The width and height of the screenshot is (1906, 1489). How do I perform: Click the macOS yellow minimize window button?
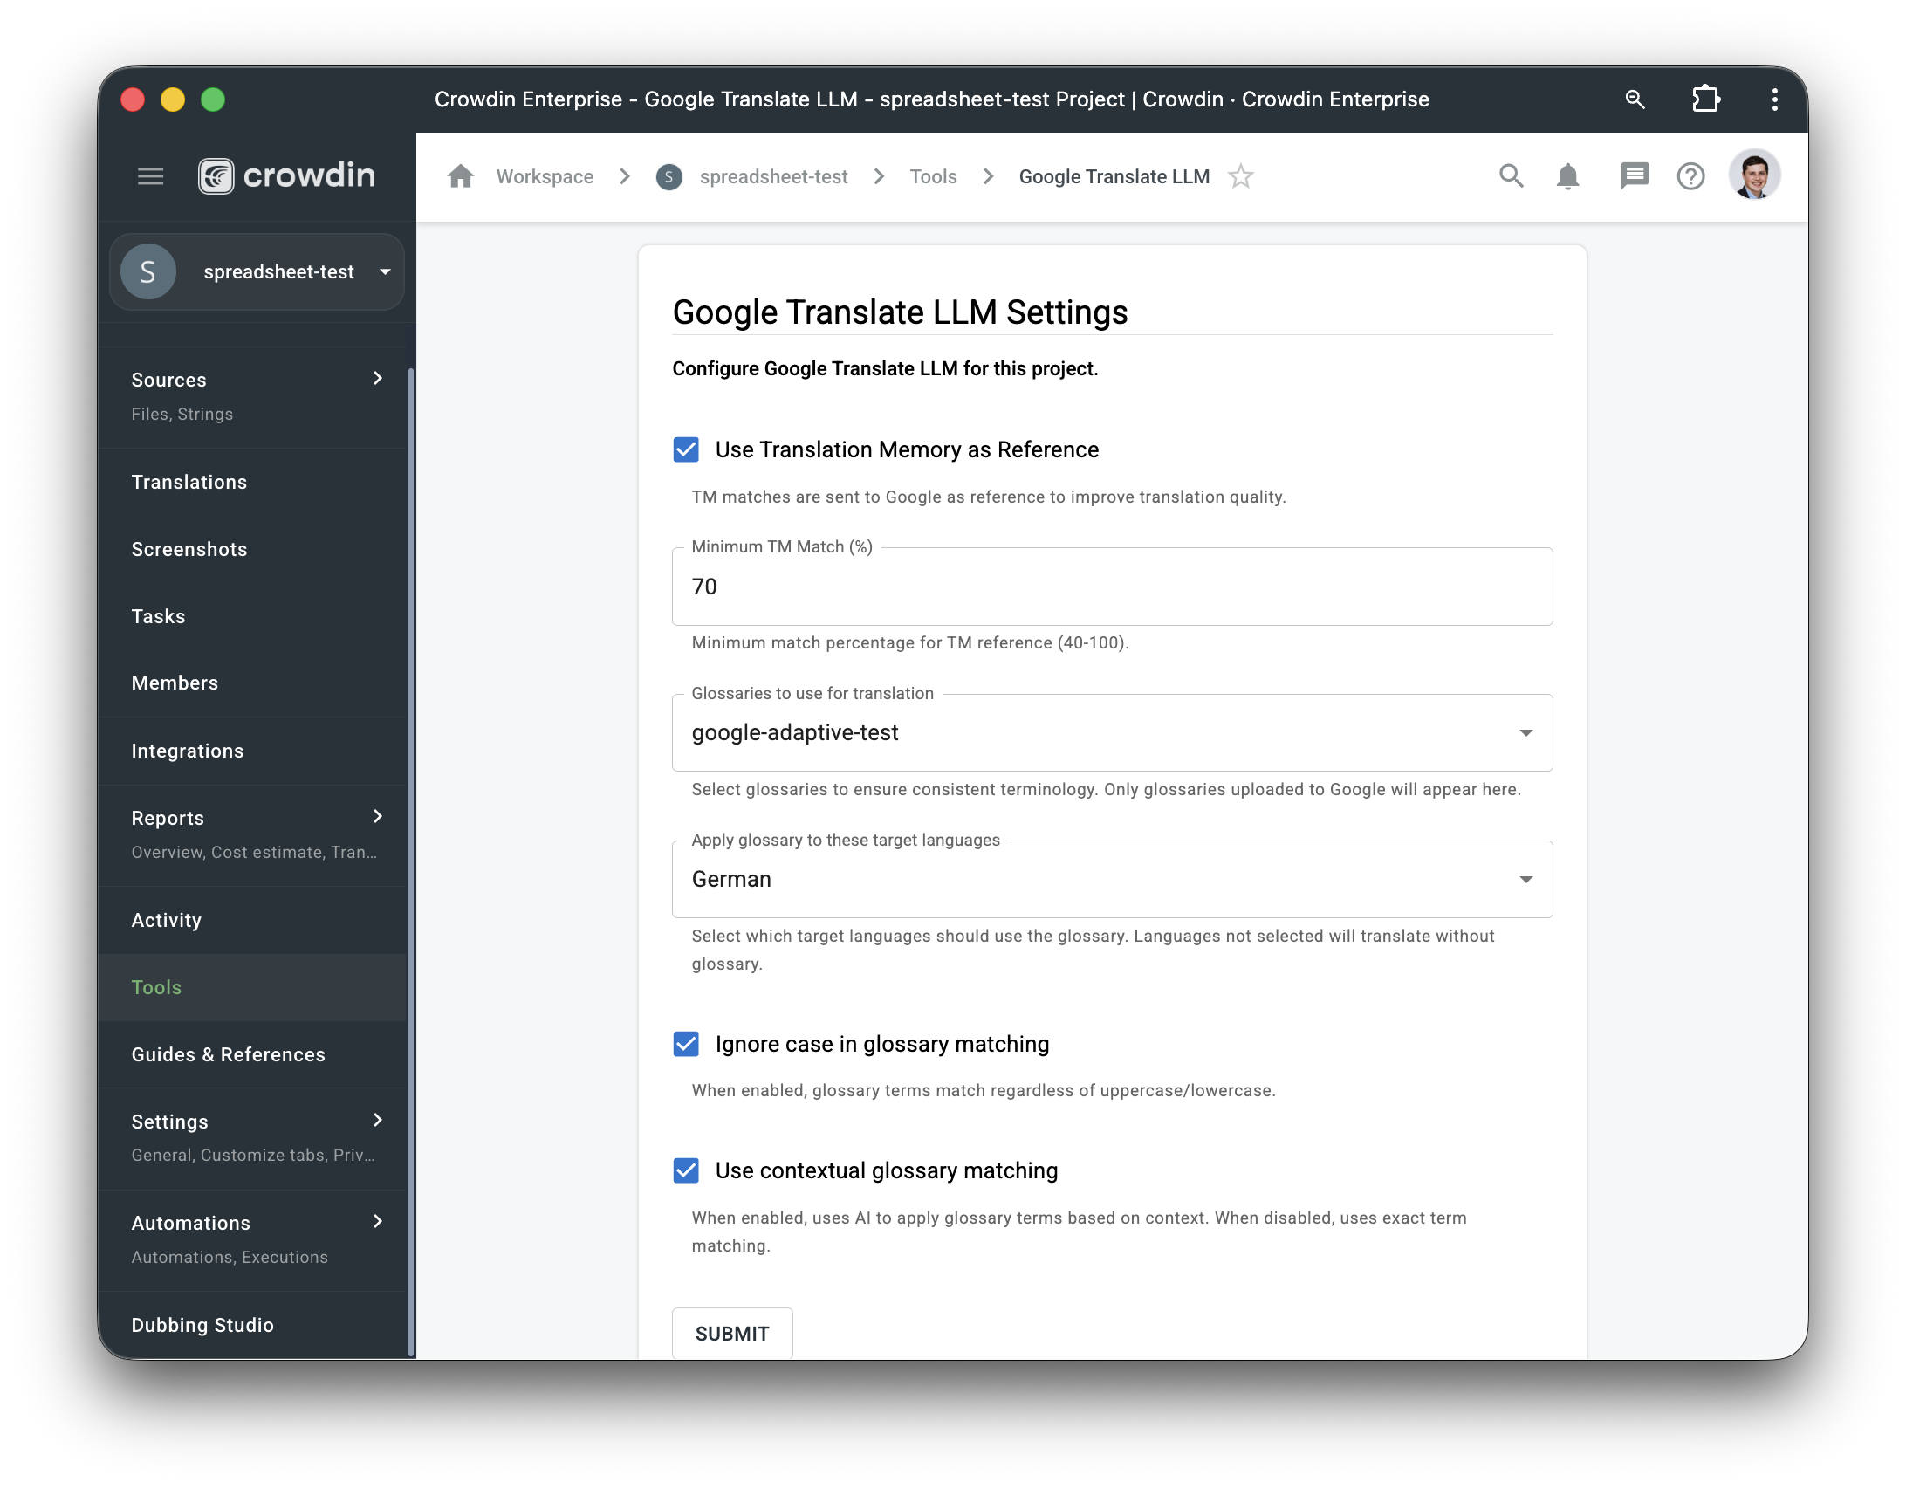173,99
